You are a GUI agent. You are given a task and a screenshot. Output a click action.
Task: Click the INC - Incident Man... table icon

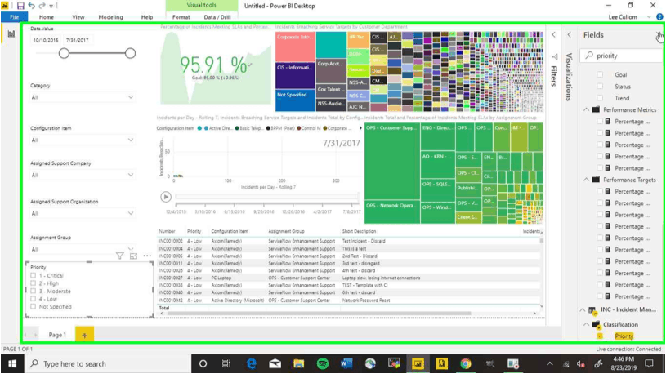point(592,311)
